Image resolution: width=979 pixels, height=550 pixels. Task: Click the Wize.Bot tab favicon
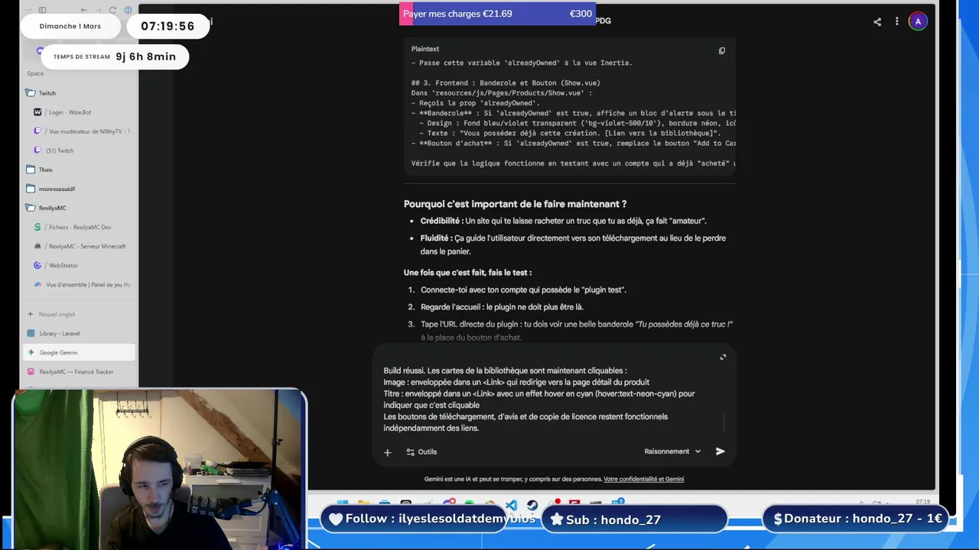tap(37, 112)
